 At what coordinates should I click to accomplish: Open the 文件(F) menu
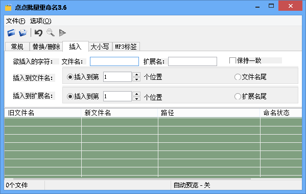[15, 20]
